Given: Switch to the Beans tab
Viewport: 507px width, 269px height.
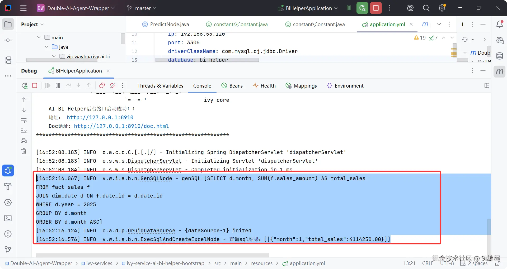Looking at the screenshot, I should point(232,86).
